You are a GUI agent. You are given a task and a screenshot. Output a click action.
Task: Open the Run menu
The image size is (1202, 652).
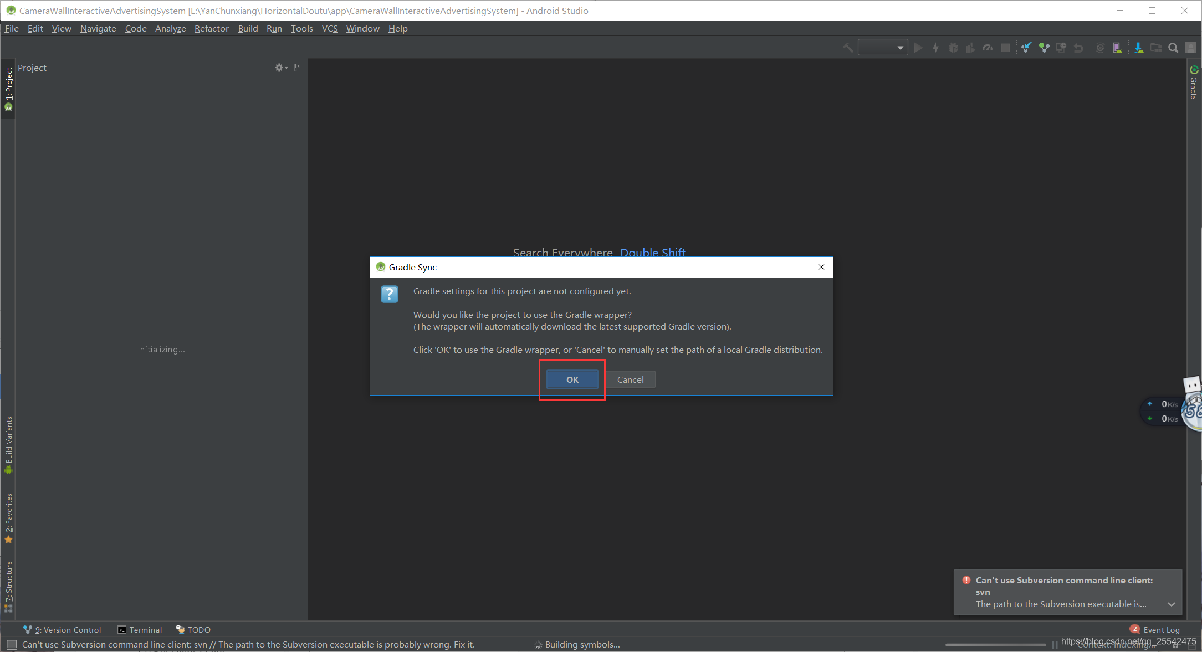[x=274, y=28]
